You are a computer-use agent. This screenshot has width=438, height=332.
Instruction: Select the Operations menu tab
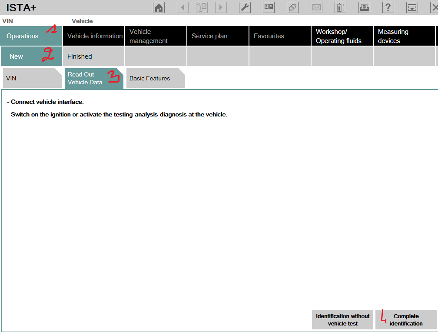(31, 36)
